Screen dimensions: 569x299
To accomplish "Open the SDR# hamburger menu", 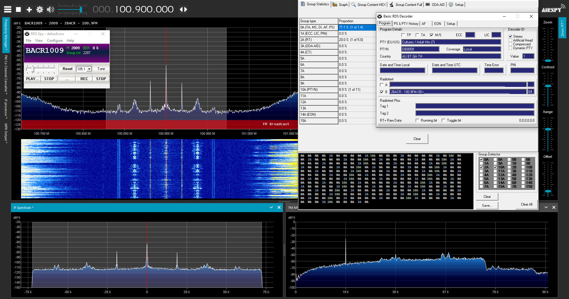I will 7,9.
